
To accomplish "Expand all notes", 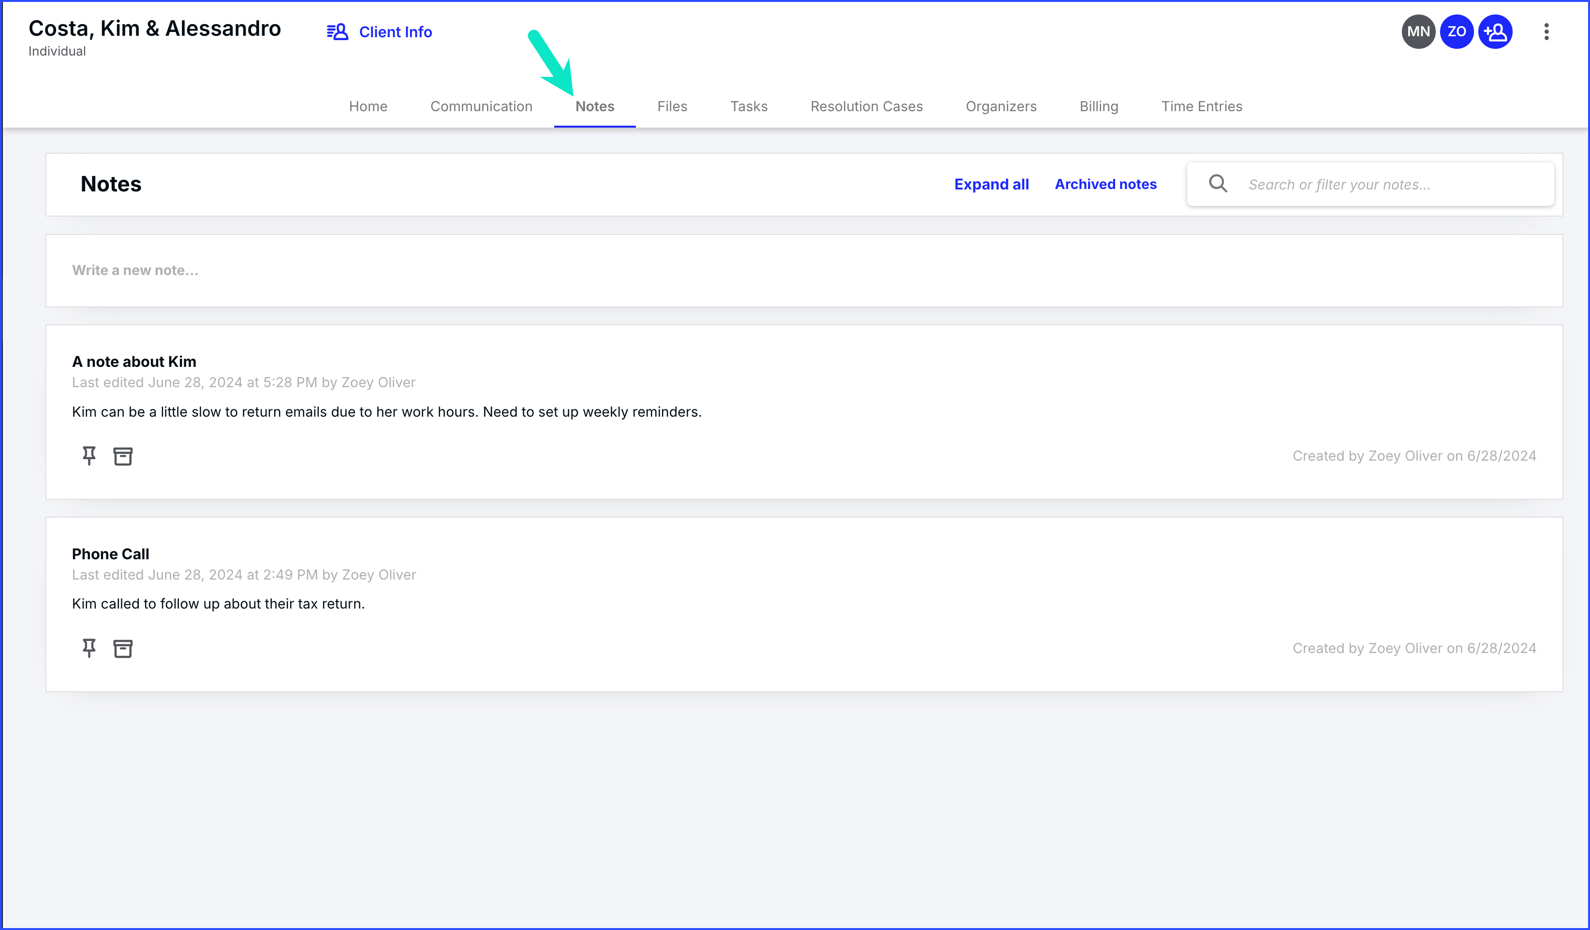I will tap(991, 184).
